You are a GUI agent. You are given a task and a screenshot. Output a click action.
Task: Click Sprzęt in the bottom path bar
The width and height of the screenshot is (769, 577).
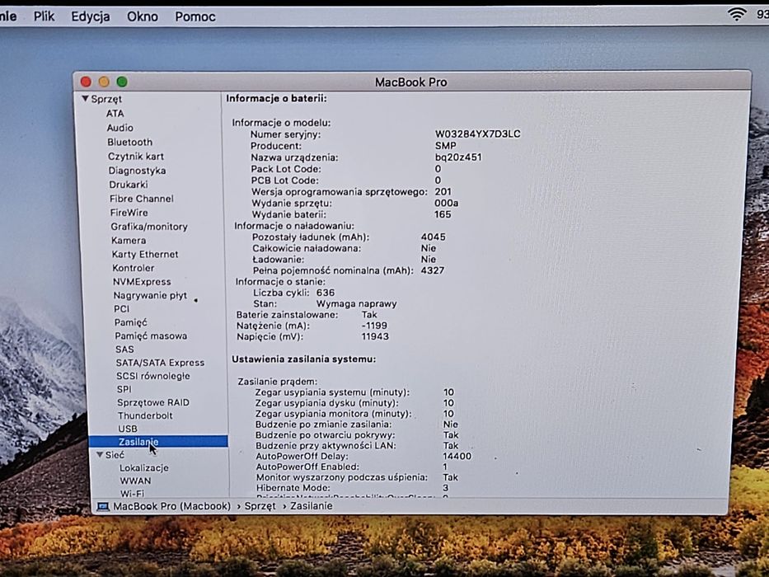point(260,506)
